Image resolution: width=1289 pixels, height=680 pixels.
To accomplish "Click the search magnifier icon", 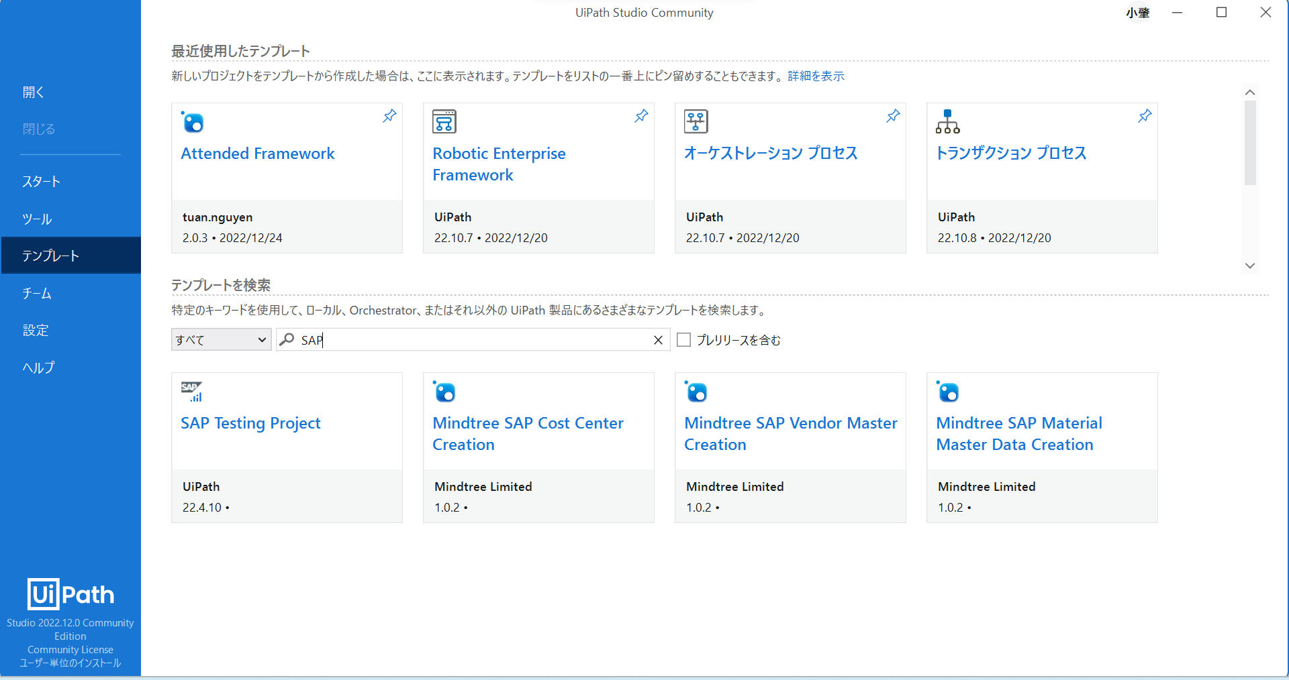I will (x=287, y=339).
